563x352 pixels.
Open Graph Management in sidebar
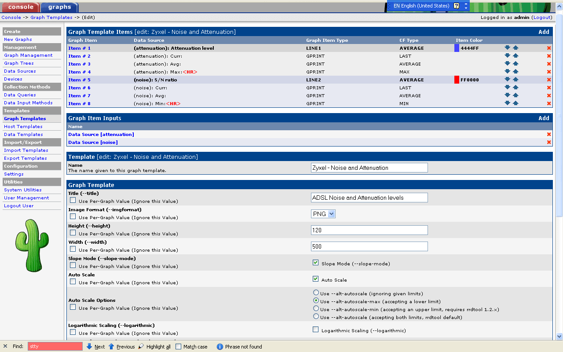(x=28, y=55)
